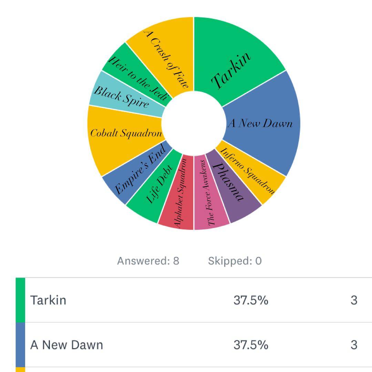Click the response count in A New Dawn row

(x=354, y=345)
